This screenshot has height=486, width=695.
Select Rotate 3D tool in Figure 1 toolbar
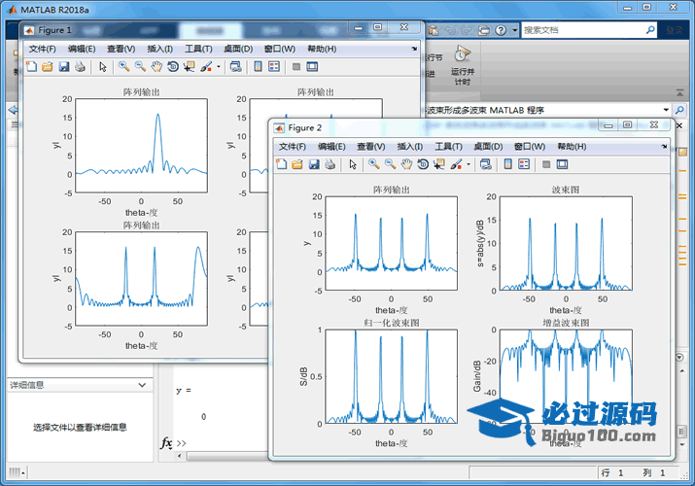[173, 67]
